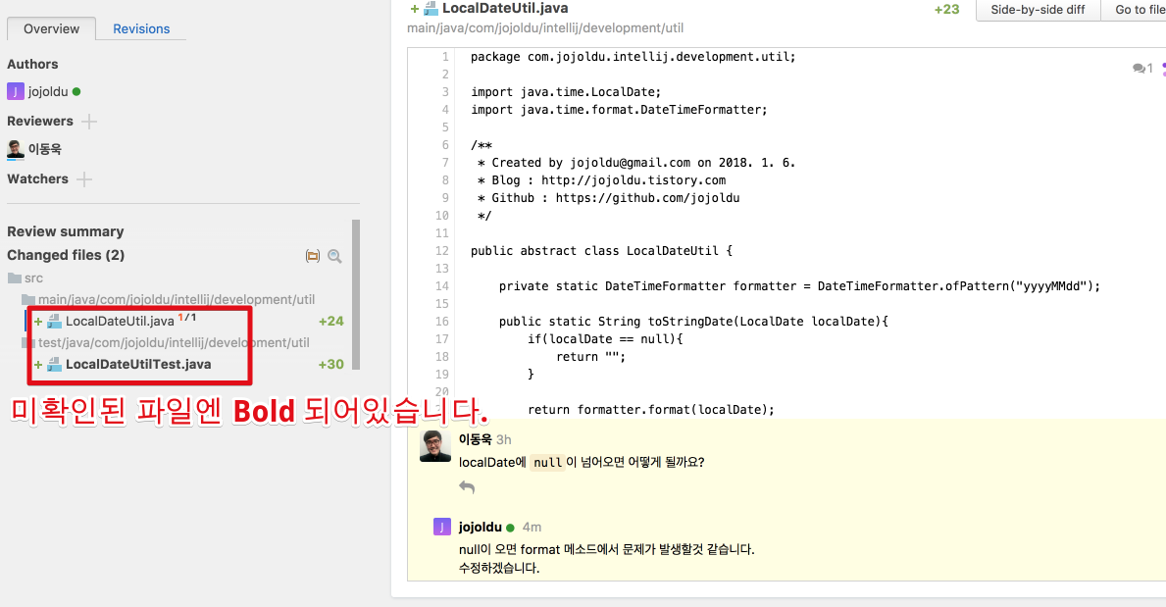Collapse the src folder
1166x607 pixels.
[x=25, y=278]
